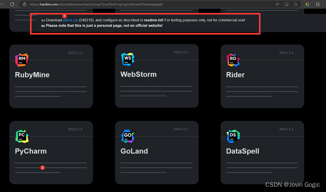Click 2023.2.x version label on PyCharm card
The image size is (326, 192).
click(75, 129)
